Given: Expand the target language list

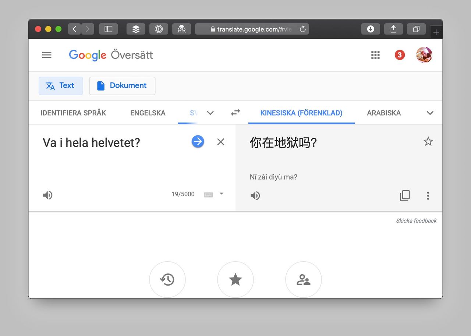Looking at the screenshot, I should 430,113.
